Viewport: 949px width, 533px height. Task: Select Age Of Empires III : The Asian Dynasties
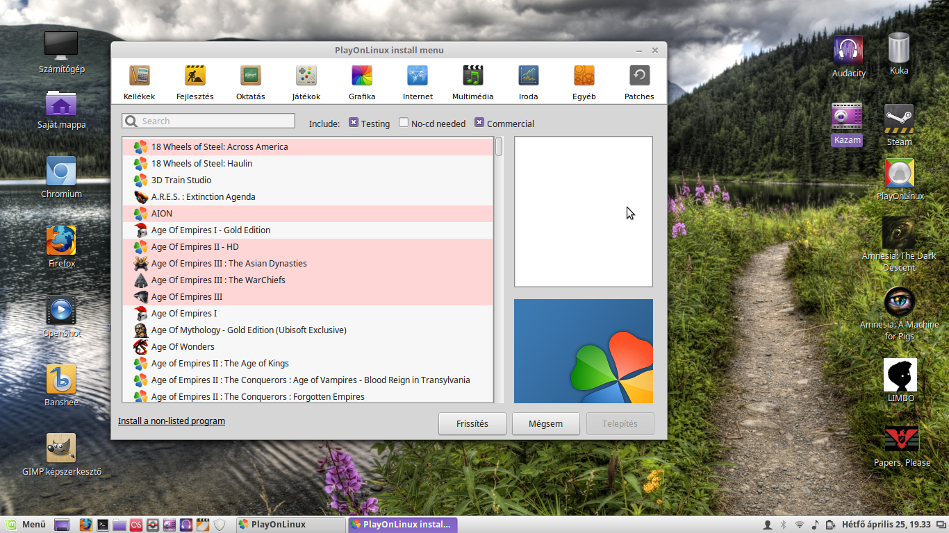point(308,263)
